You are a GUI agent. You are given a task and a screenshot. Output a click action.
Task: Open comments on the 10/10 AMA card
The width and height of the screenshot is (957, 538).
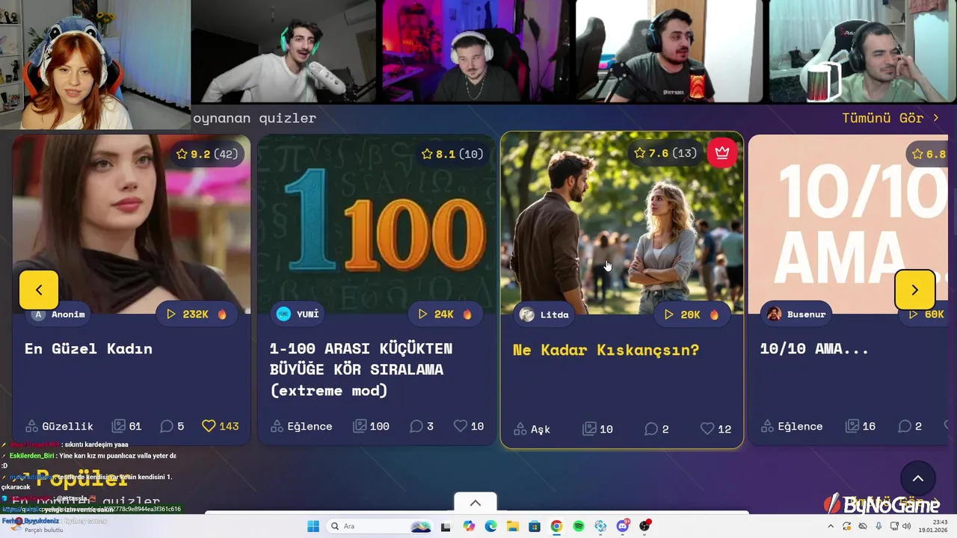pyautogui.click(x=909, y=426)
